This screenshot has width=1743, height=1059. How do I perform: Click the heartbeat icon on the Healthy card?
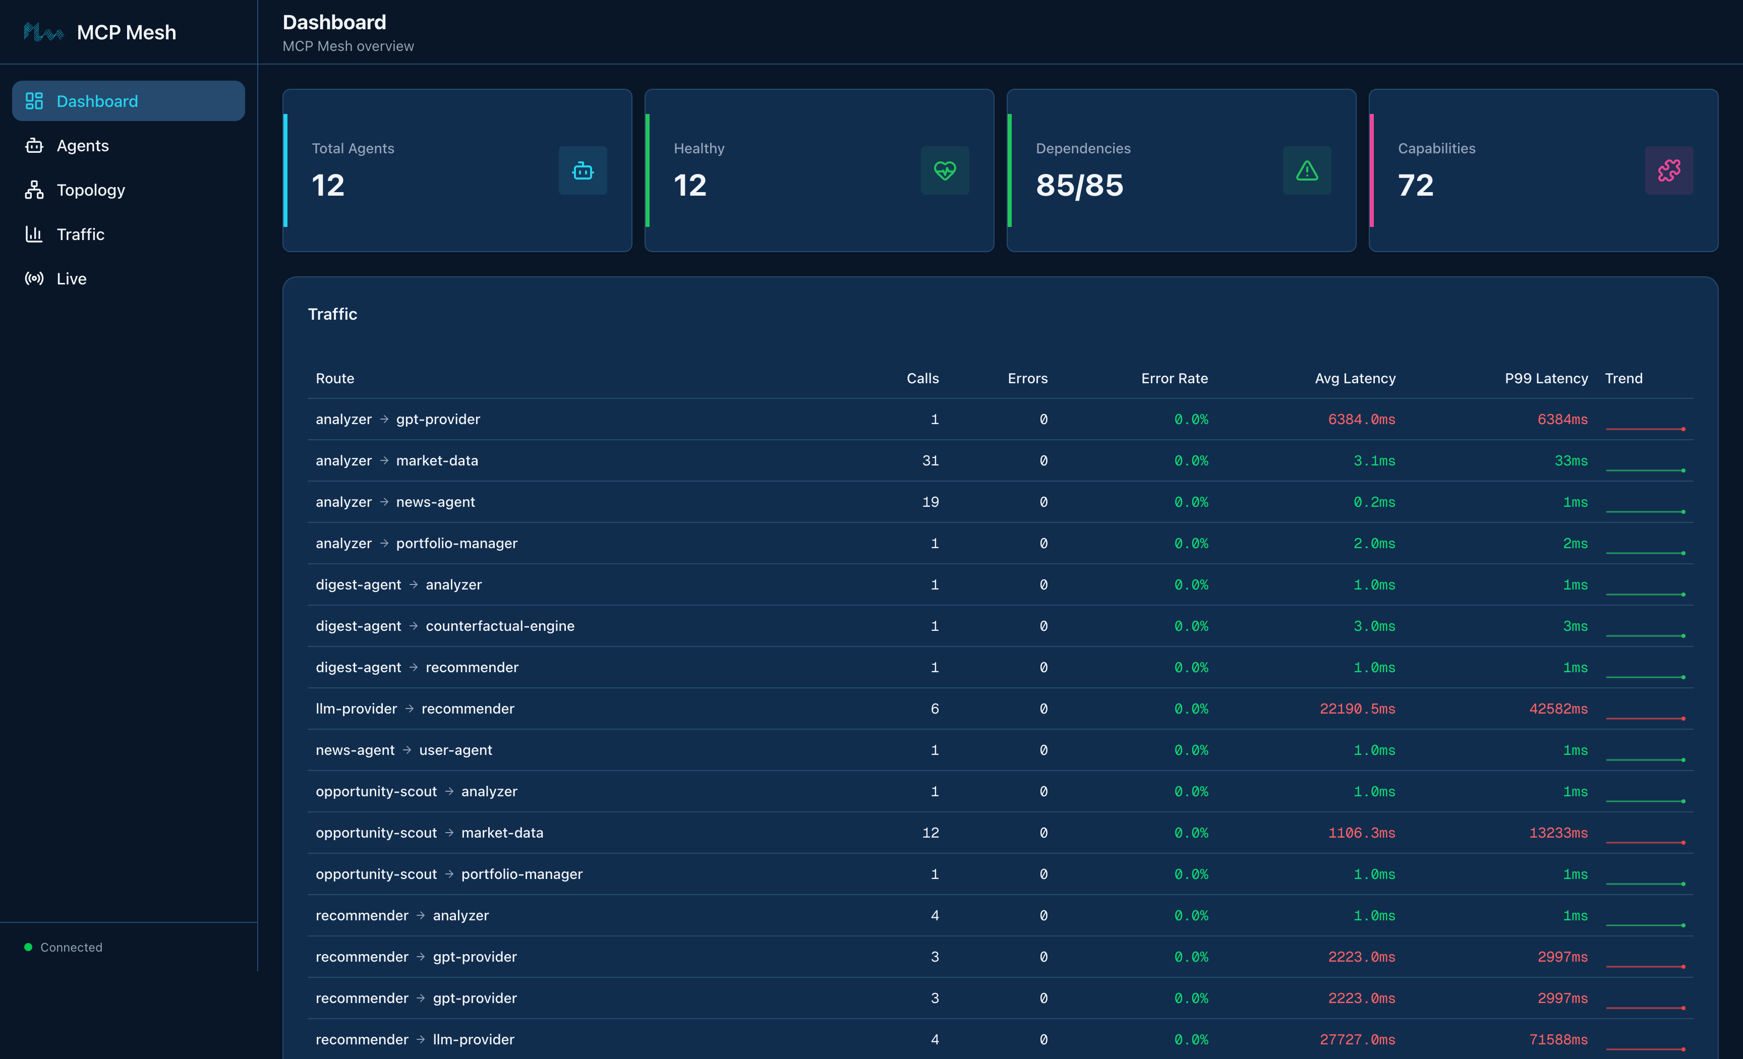945,170
